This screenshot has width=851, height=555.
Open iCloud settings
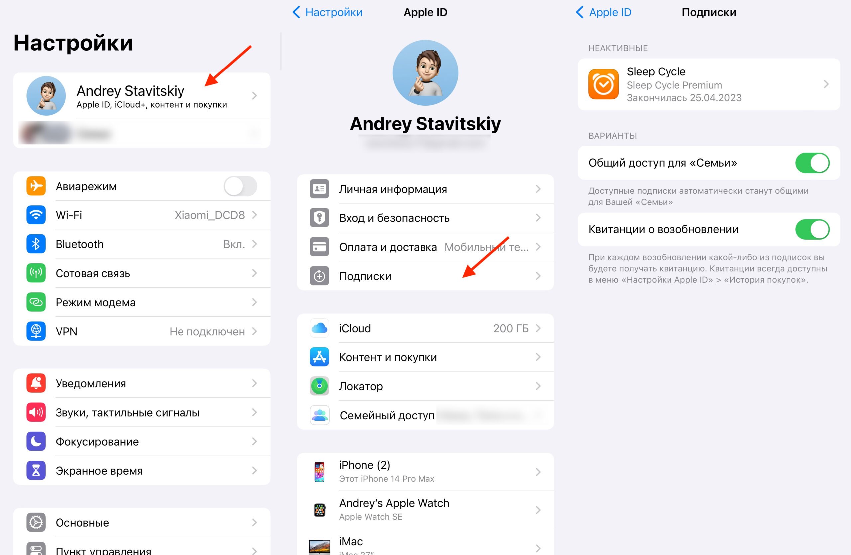click(x=425, y=328)
